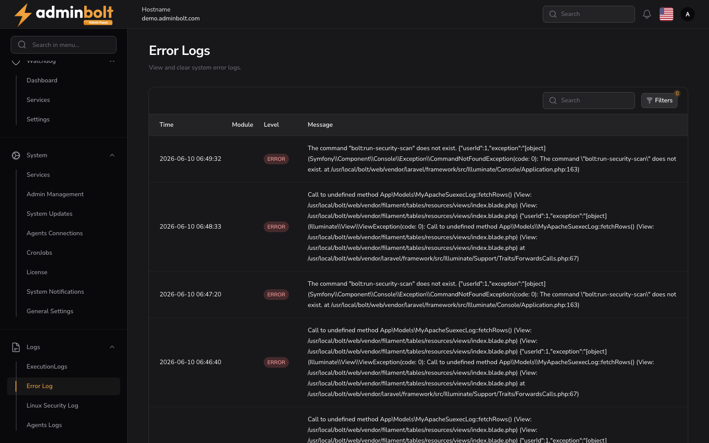Open Watchdog Services menu item

[38, 100]
